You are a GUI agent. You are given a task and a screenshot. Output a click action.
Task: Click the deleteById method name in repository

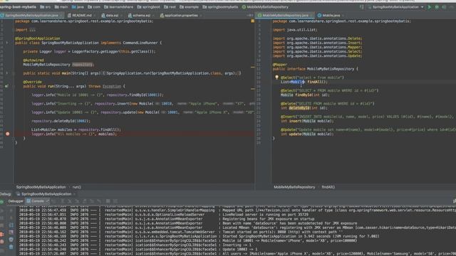click(x=299, y=108)
